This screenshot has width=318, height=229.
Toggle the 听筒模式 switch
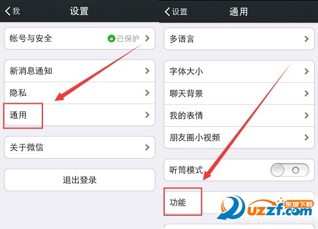pos(289,170)
